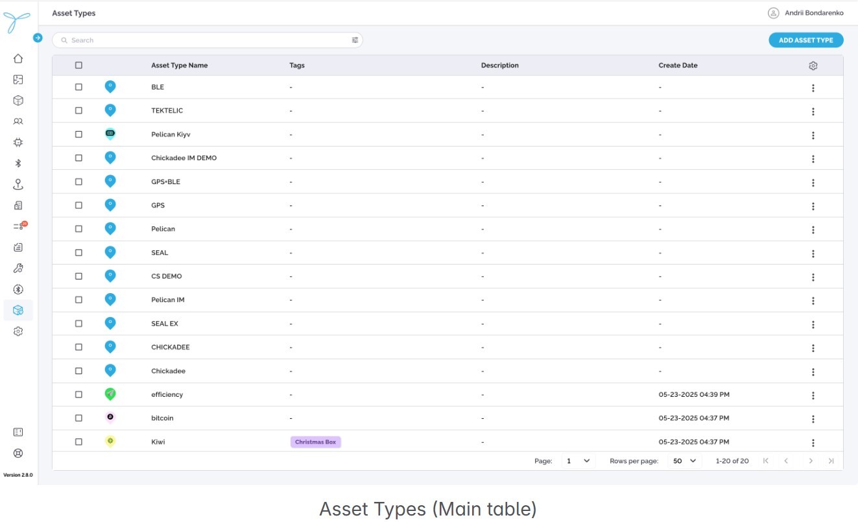Check the efficiency row checkbox

(x=78, y=394)
